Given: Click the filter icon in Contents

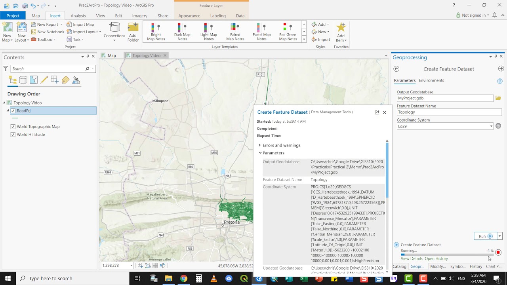Looking at the screenshot, I should click(x=6, y=69).
